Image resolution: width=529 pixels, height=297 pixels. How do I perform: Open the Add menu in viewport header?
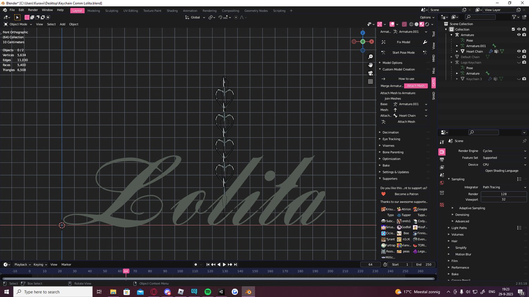click(62, 24)
